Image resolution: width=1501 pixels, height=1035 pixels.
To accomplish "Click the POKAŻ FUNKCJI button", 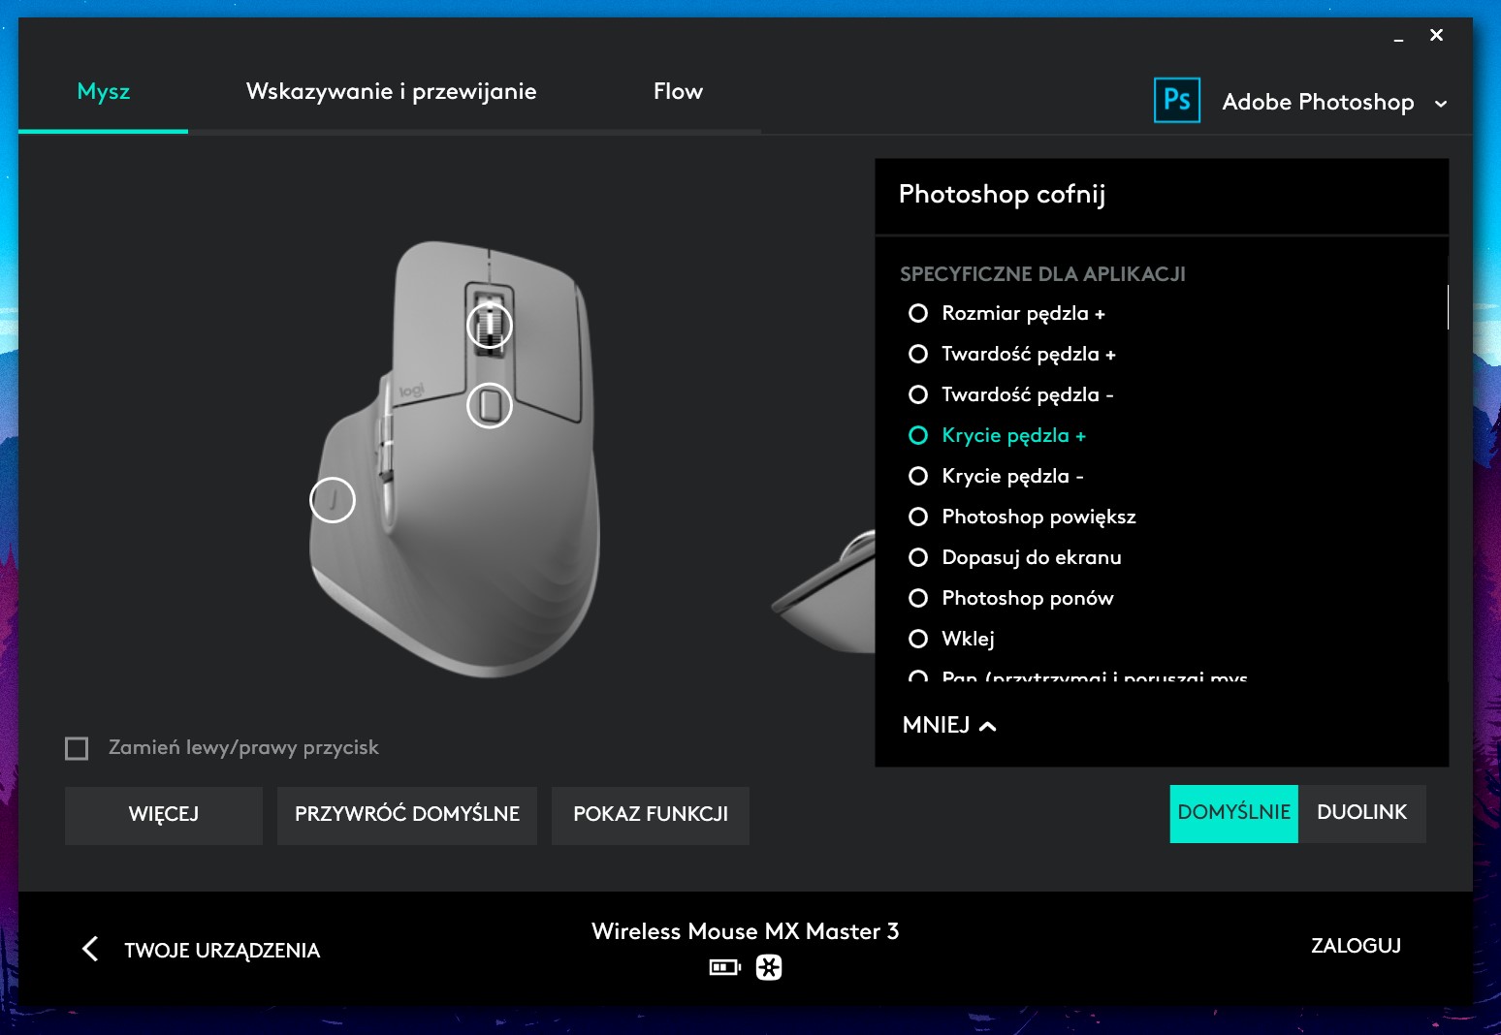I will (x=651, y=815).
